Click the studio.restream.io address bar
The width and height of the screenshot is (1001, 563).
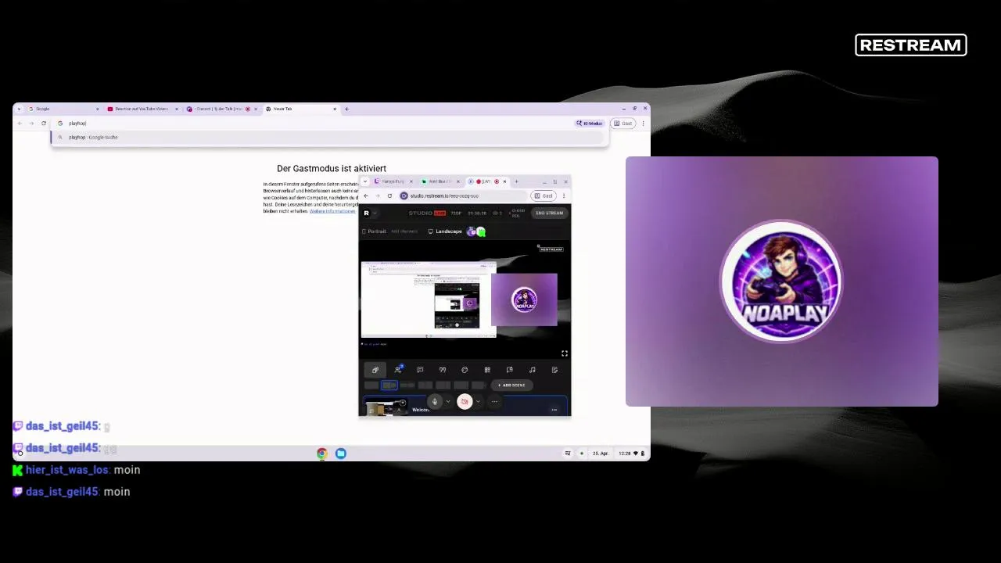[463, 195]
